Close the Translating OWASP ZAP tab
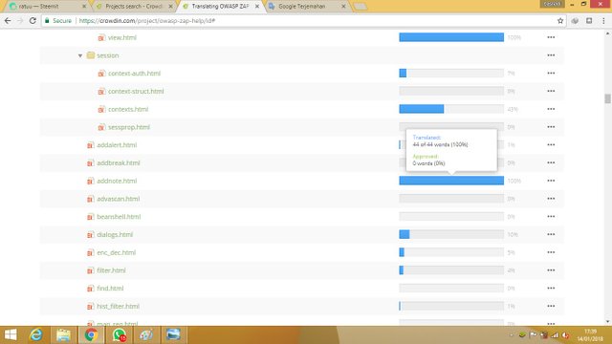Viewport: 612px width, 344px height. coord(257,7)
